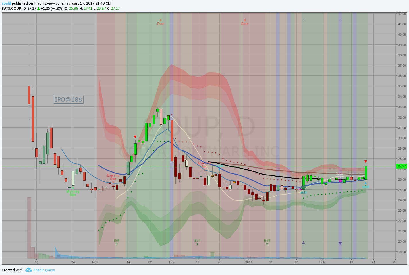Click the 38.00 price axis label
The width and height of the screenshot is (409, 275).
click(402, 55)
